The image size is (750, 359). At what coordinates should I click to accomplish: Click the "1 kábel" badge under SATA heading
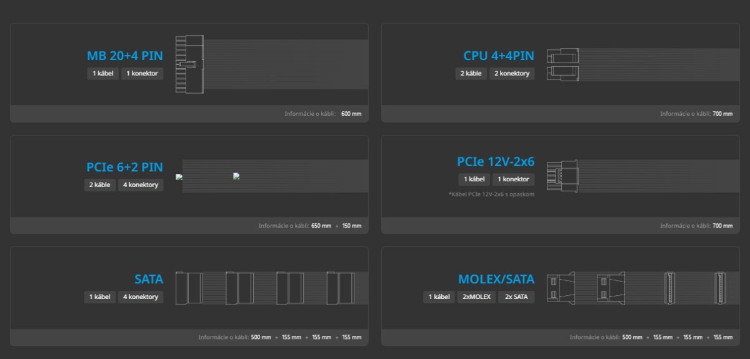[100, 296]
